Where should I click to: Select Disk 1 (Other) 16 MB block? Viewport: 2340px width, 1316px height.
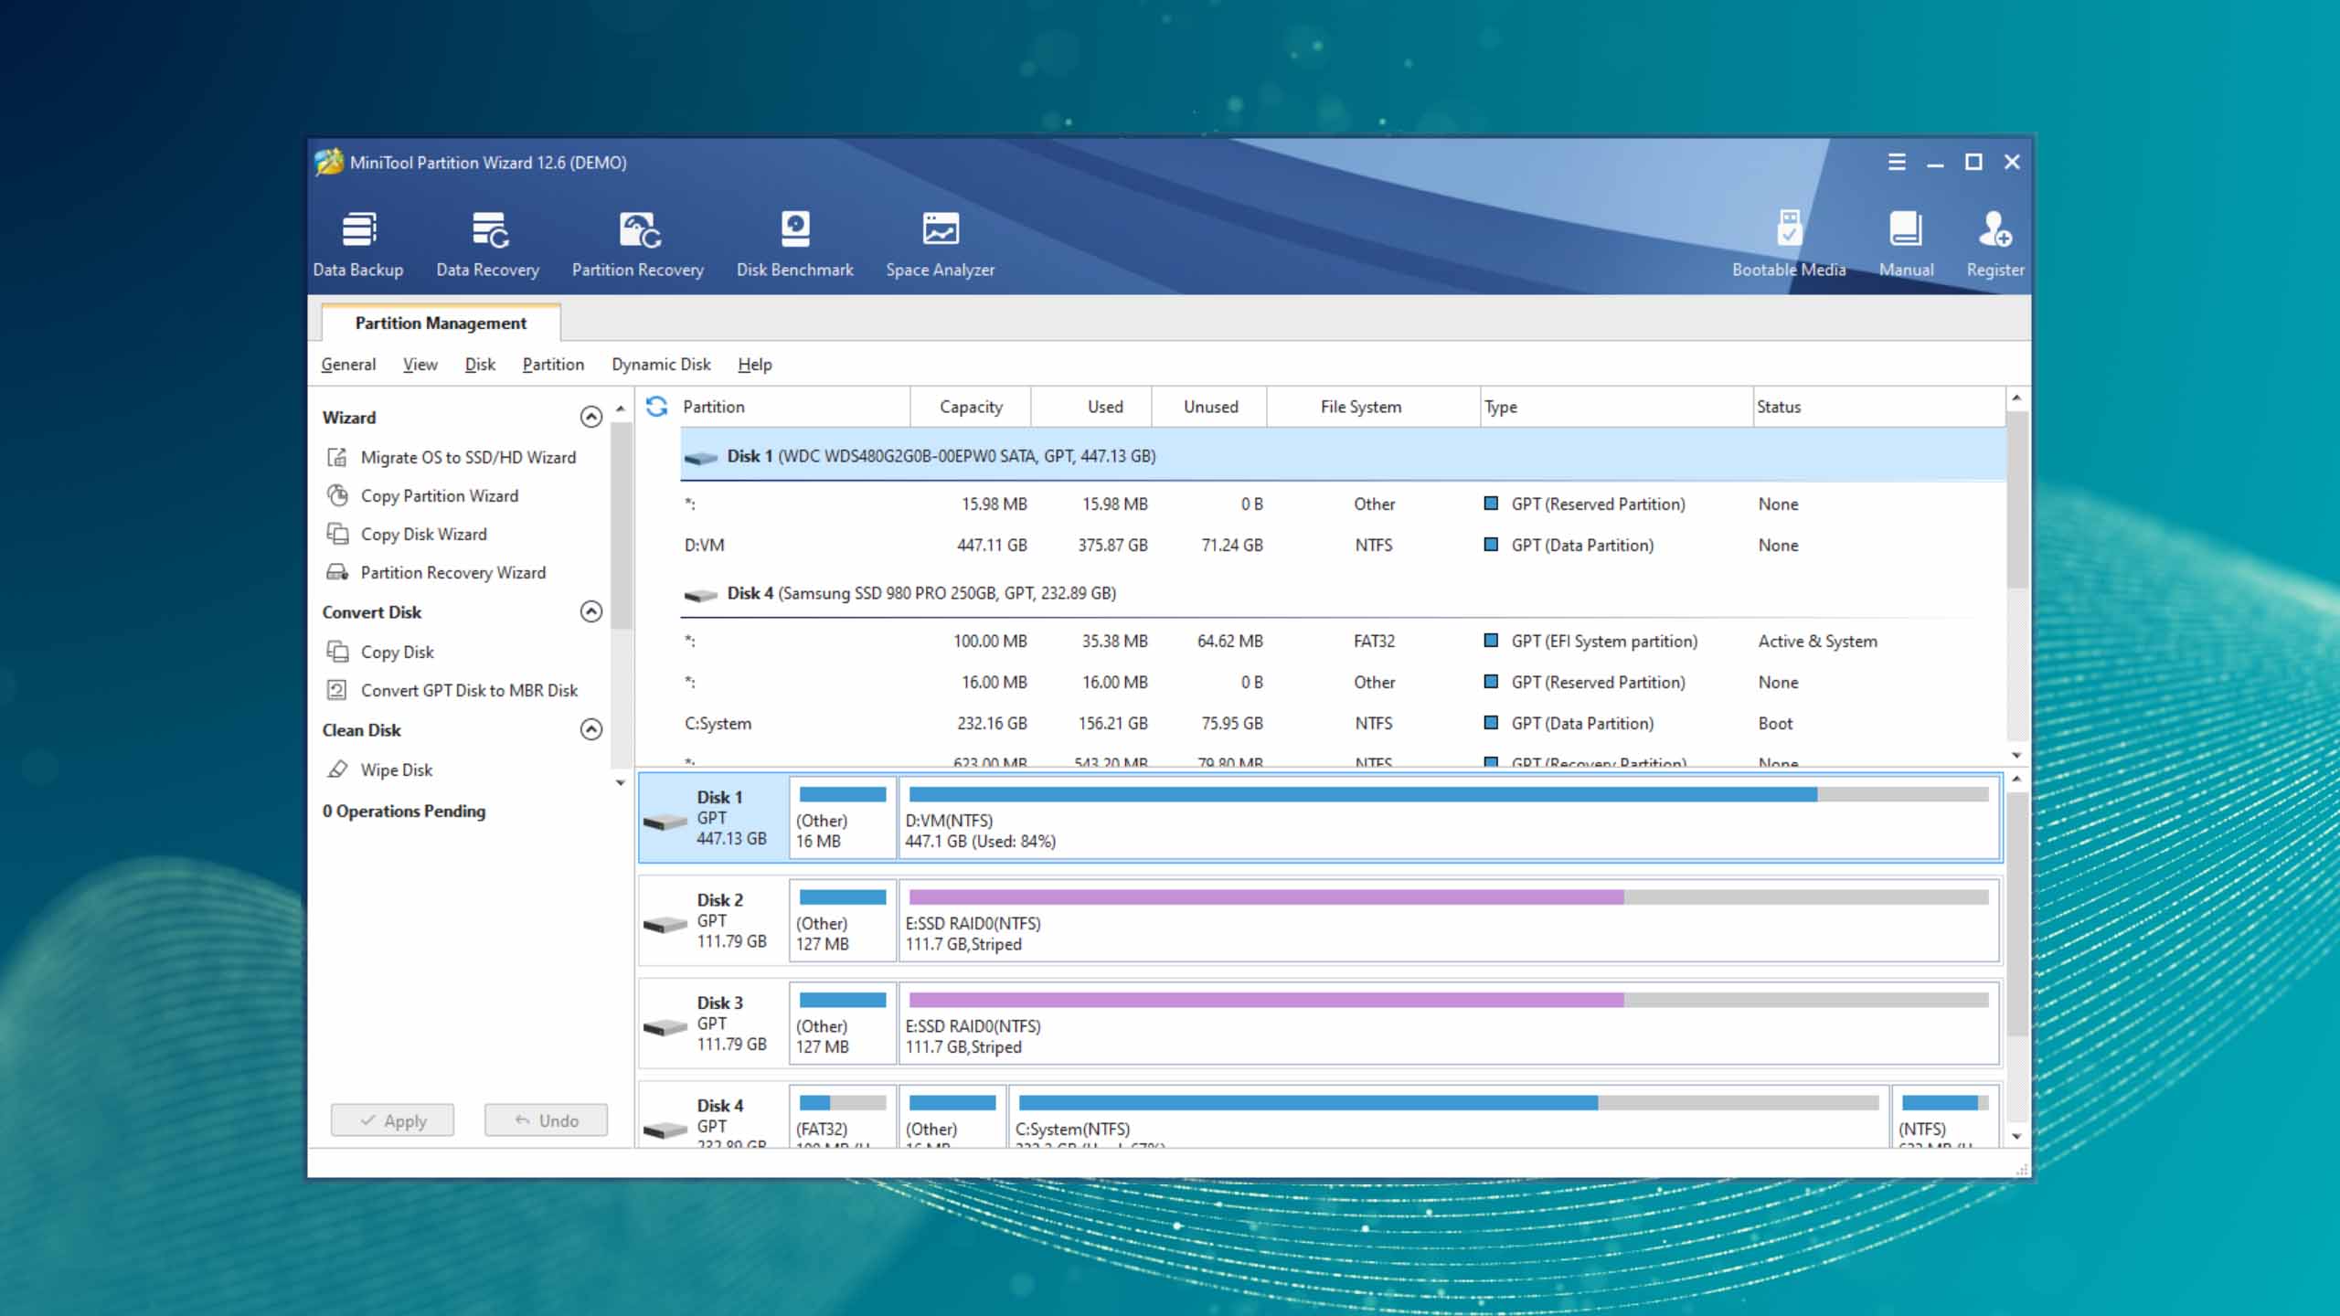click(x=843, y=817)
